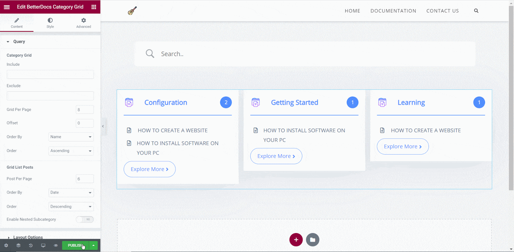Image resolution: width=514 pixels, height=252 pixels.
Task: Click the Getting Started count badge 1
Action: (352, 103)
